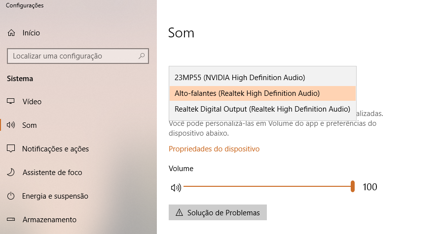Mute using the volume speaker icon
The image size is (441, 234).
coord(176,187)
